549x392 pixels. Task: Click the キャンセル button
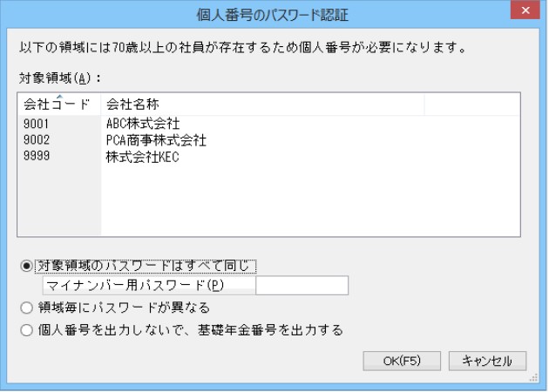(487, 361)
